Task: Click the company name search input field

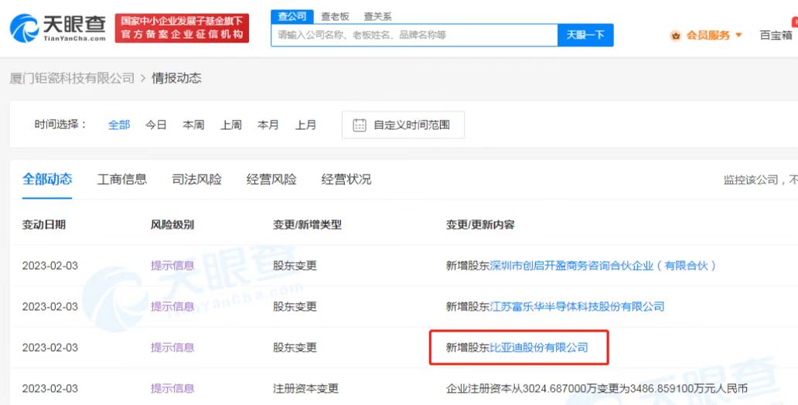Action: point(414,36)
